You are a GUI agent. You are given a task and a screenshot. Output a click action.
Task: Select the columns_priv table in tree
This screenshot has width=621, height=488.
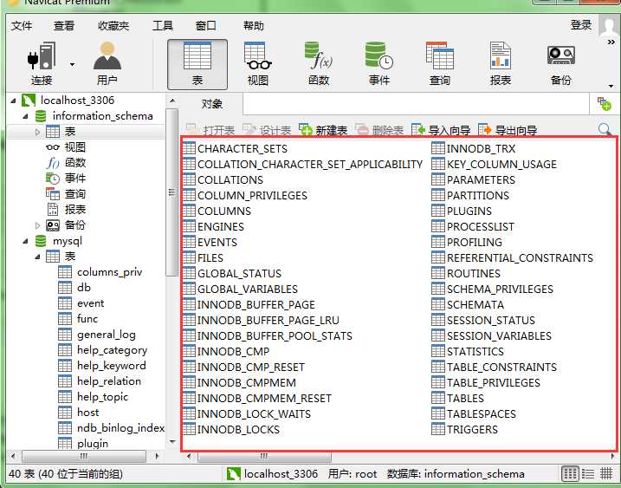tap(109, 272)
